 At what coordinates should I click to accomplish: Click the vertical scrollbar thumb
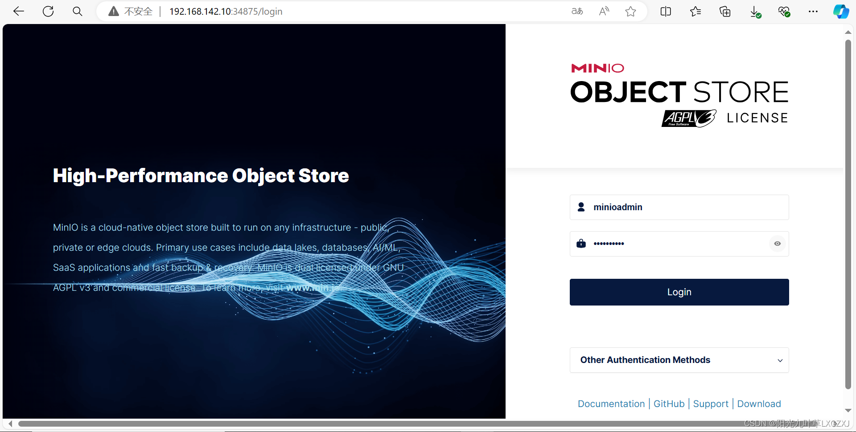[848, 214]
